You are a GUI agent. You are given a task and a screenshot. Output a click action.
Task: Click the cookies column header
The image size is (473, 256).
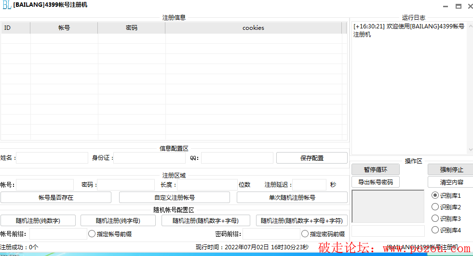click(x=254, y=28)
